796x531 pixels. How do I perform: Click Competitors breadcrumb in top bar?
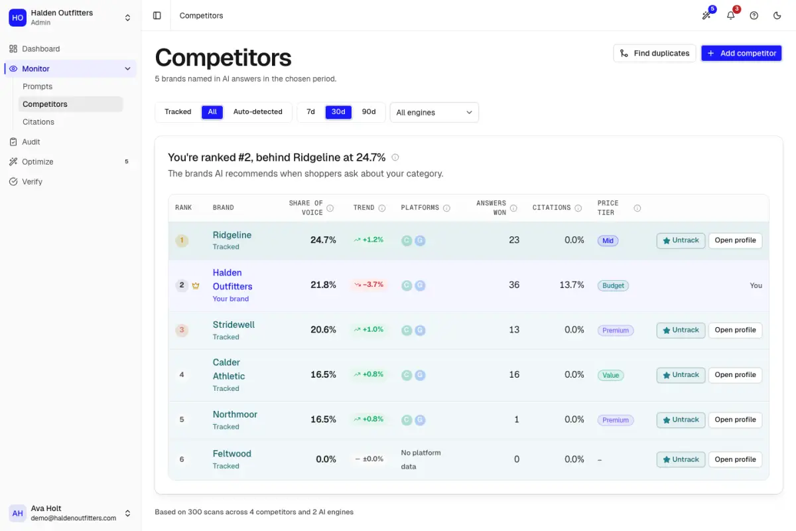(x=201, y=15)
